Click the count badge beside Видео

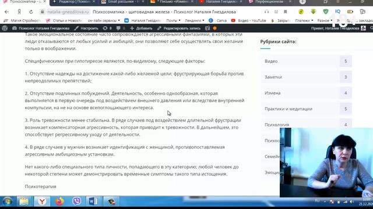346,61
